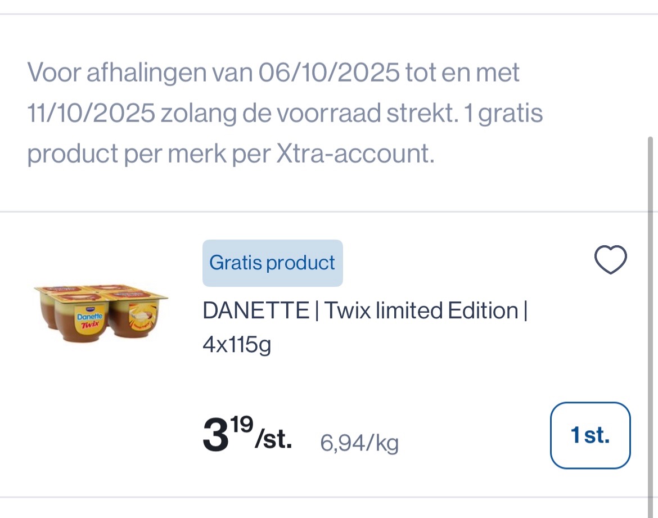Select the Danette Twix product photo

click(101, 313)
